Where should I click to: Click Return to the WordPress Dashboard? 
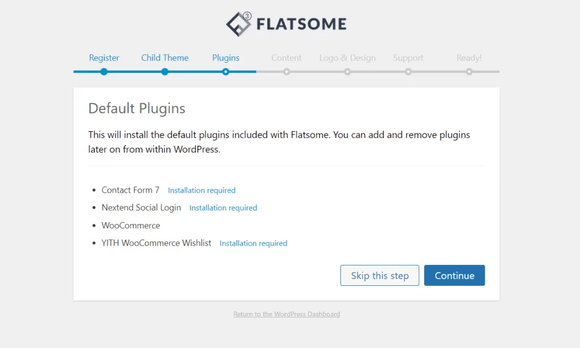pyautogui.click(x=286, y=314)
